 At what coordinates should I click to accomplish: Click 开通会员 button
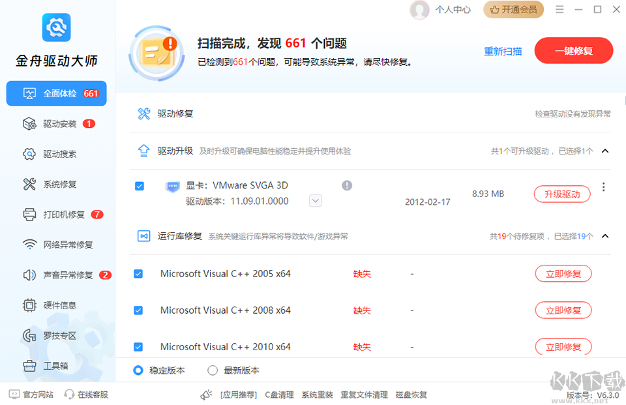point(513,10)
